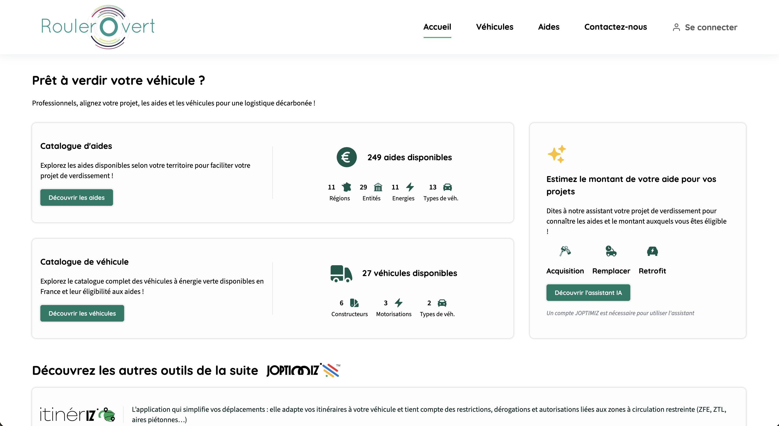Viewport: 779px width, 426px height.
Task: Open Contactez-nous page
Action: pos(615,27)
